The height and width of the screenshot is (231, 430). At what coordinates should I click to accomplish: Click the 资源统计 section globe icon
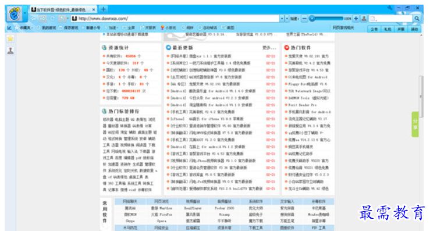[105, 48]
